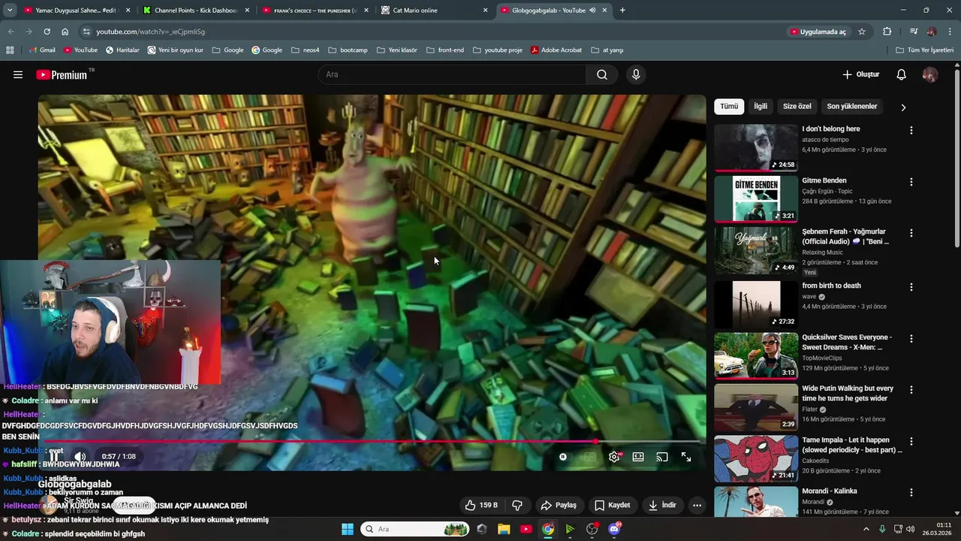
Task: Open options for from birth to death
Action: point(911,288)
